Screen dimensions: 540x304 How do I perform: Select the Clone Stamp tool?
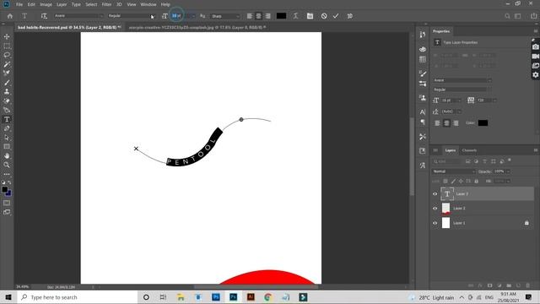tap(7, 92)
